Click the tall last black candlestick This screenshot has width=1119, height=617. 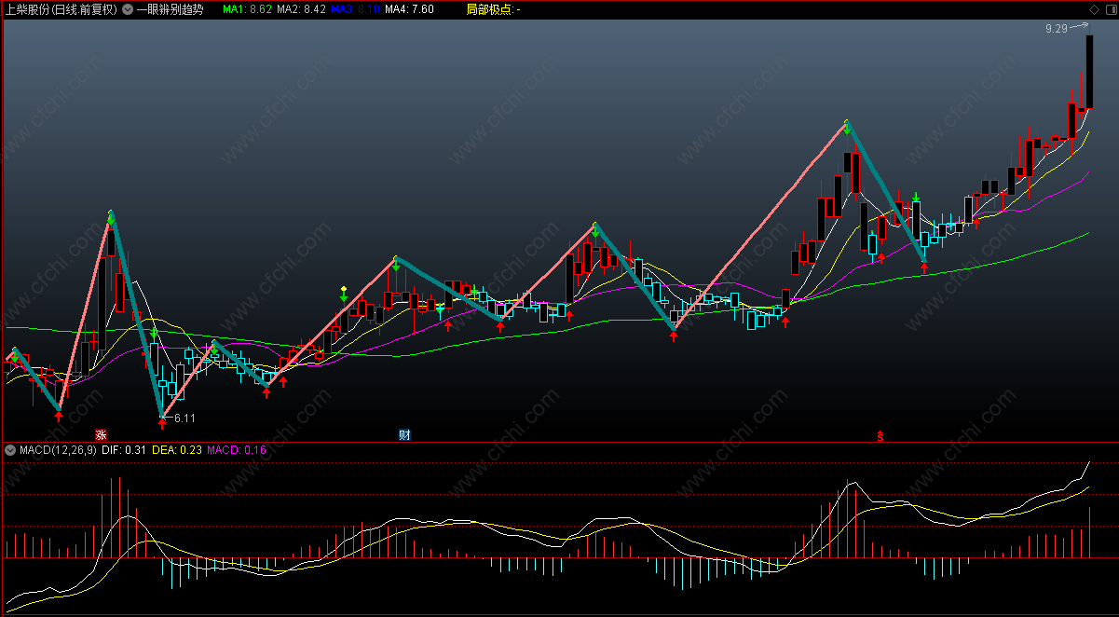(1088, 73)
